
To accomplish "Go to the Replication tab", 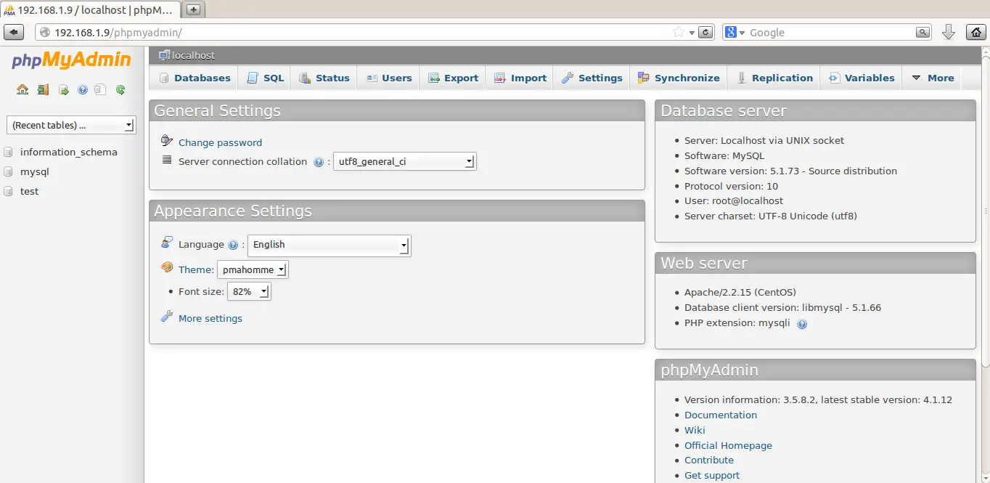I will (774, 78).
